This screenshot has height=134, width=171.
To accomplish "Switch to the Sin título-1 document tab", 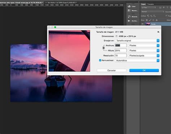I will (62, 3).
